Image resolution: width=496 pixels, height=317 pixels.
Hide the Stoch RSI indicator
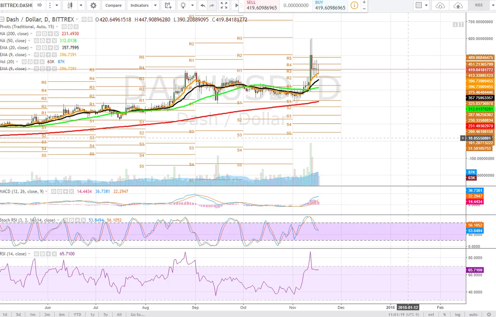click(x=65, y=220)
